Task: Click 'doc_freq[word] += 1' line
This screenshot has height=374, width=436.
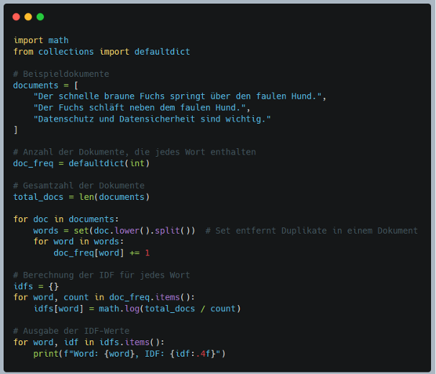Action: click(x=101, y=253)
